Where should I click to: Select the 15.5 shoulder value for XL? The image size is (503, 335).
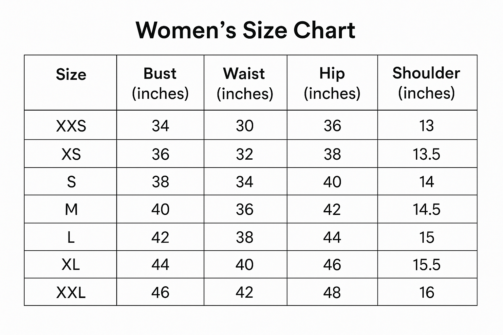[x=426, y=265]
